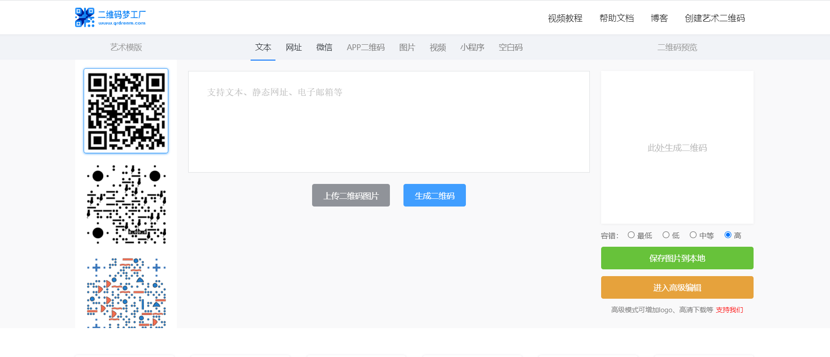Set error correction to 中等

click(x=693, y=235)
